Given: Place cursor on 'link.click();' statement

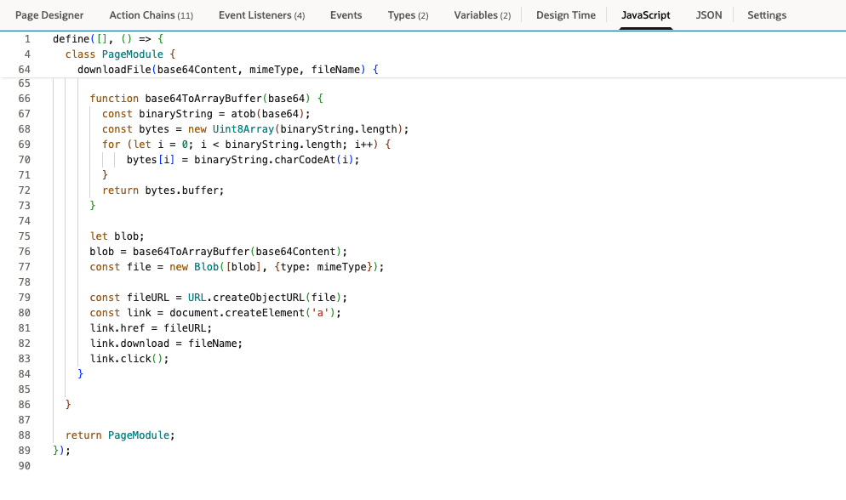Looking at the screenshot, I should coord(129,359).
